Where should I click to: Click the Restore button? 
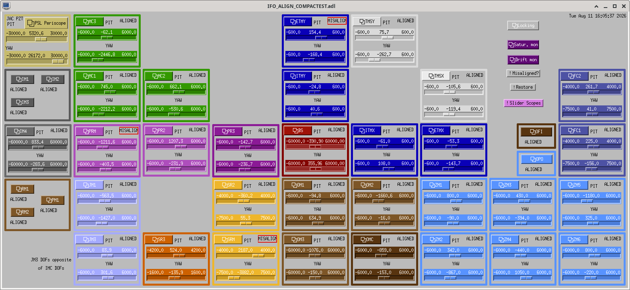tap(523, 87)
